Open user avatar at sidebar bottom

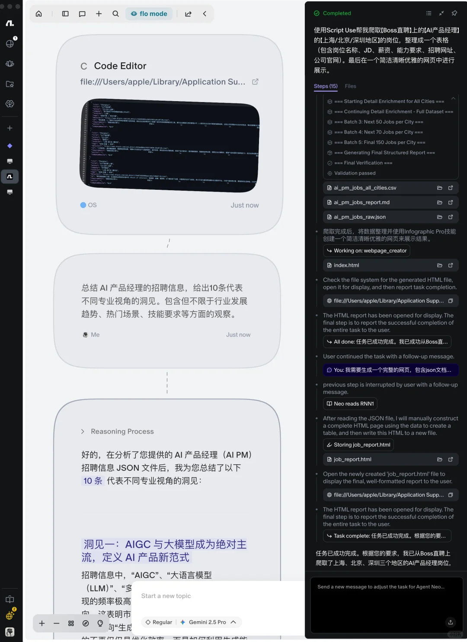pyautogui.click(x=10, y=632)
